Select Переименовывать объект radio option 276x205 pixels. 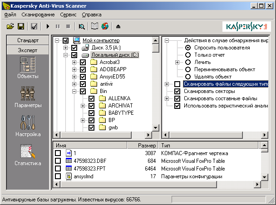188,69
